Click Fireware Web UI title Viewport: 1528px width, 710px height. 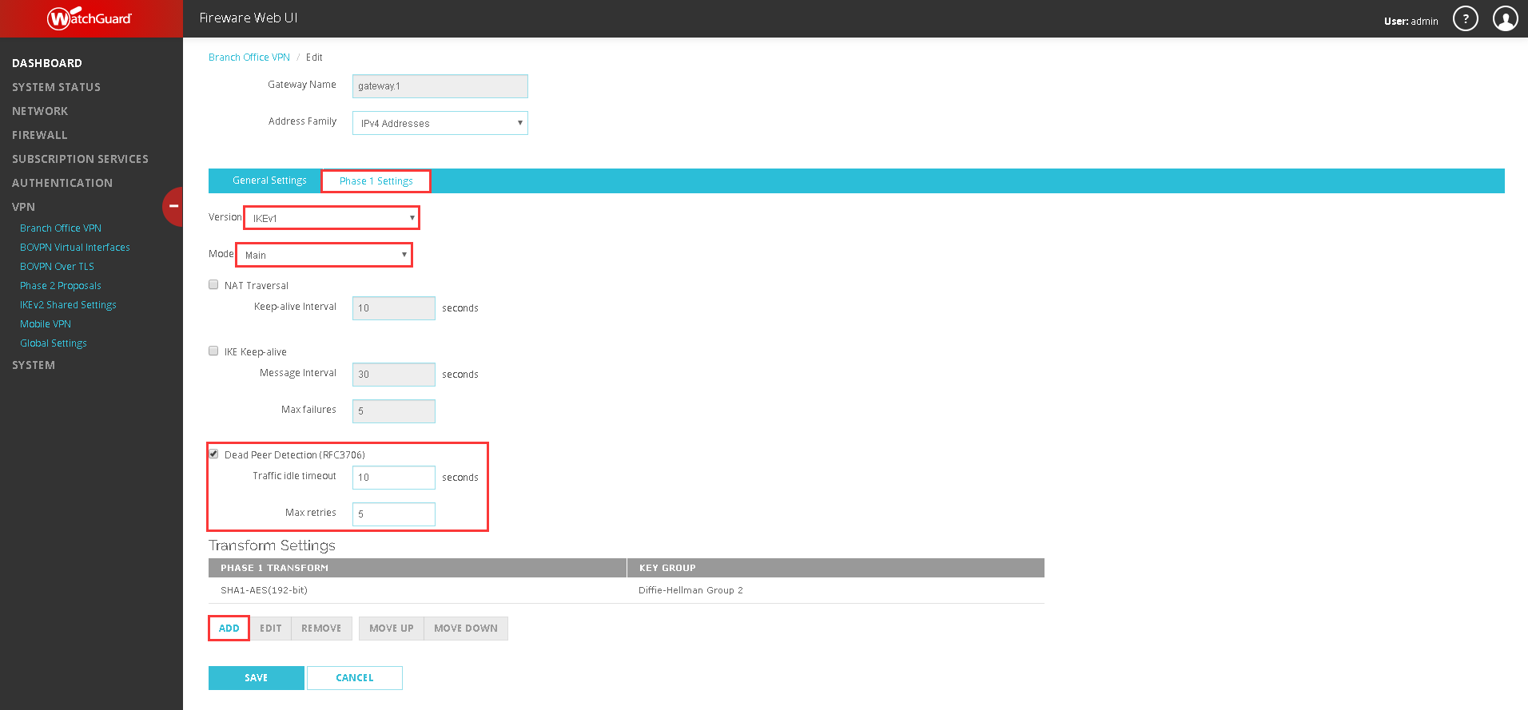click(x=249, y=18)
